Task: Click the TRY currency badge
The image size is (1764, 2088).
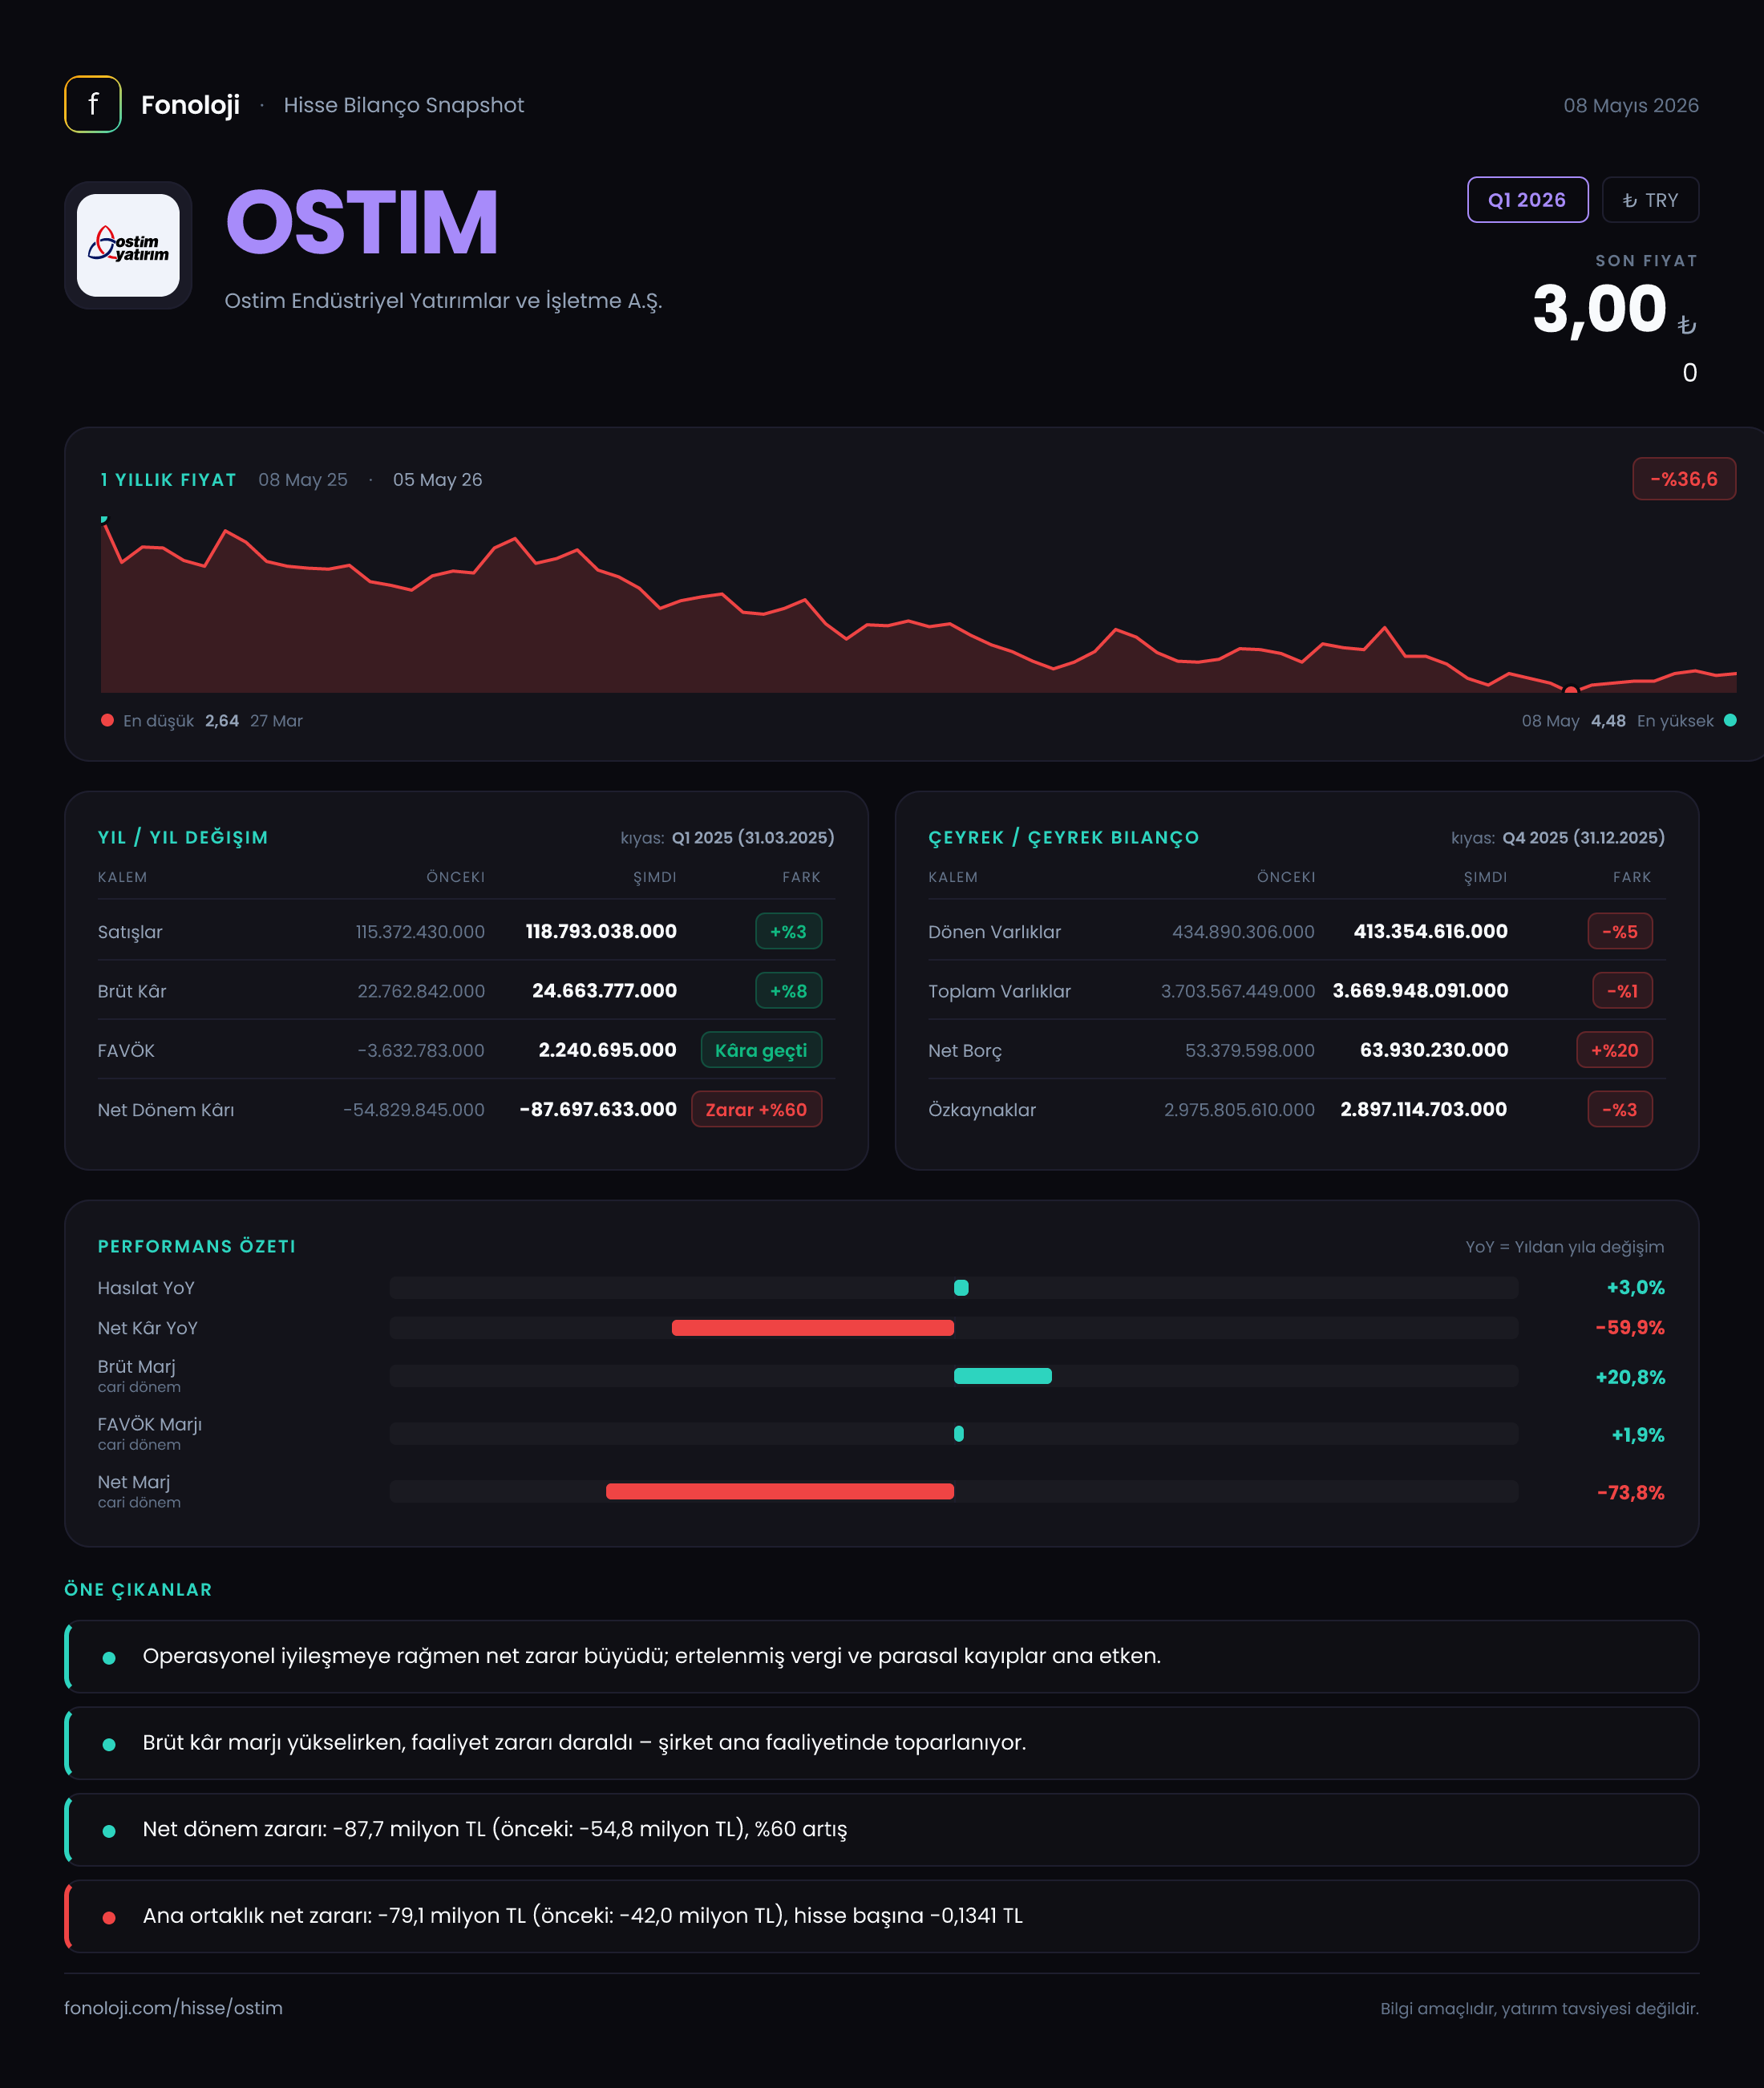Action: [1650, 200]
